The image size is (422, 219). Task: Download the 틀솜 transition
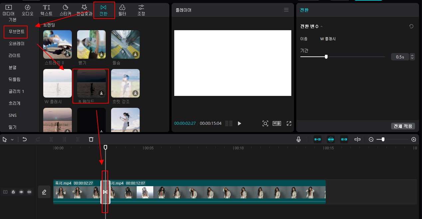135,54
